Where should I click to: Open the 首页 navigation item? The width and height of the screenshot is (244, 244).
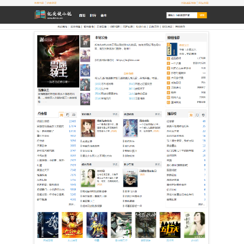tap(82, 16)
